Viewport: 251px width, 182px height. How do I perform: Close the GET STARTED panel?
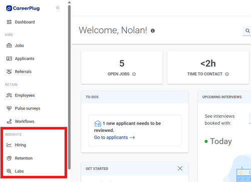click(x=180, y=168)
